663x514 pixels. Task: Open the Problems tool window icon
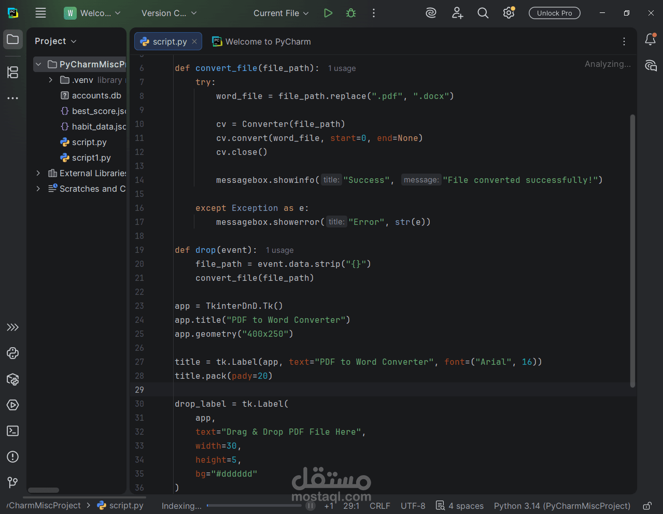pos(12,456)
